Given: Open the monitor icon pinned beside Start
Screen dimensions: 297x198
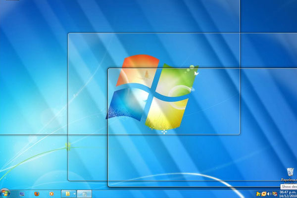Looking at the screenshot, I should click(22, 194).
